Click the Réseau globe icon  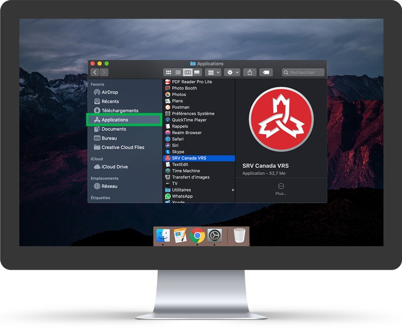[97, 186]
